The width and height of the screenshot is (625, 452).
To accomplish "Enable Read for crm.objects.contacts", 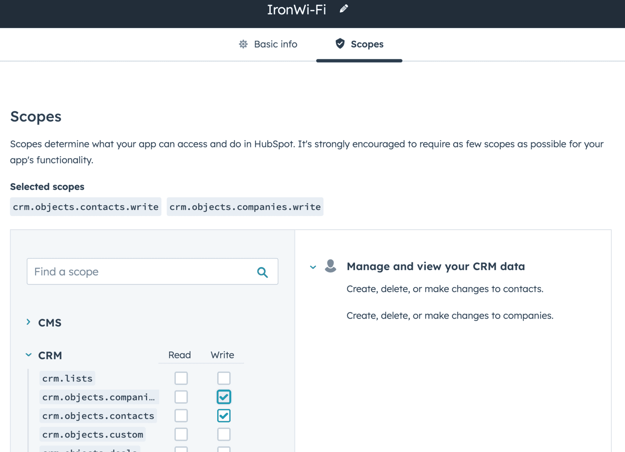I will [181, 416].
